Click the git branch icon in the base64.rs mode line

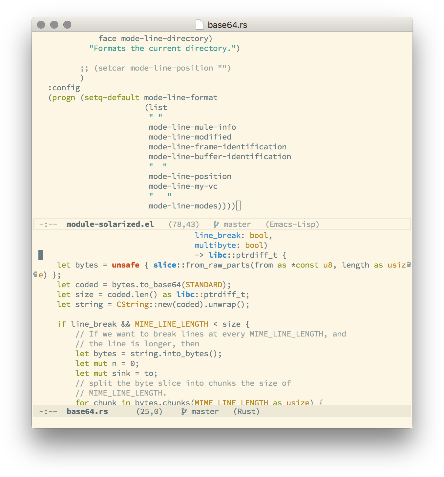[183, 411]
